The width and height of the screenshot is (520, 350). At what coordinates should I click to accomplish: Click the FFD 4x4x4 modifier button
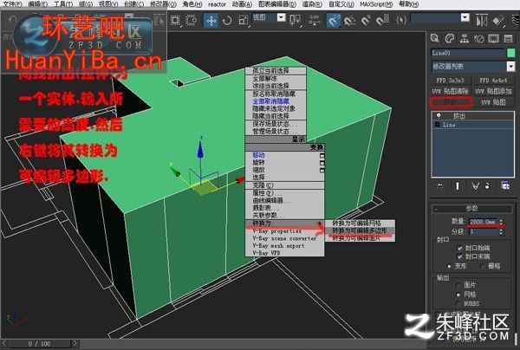tap(493, 81)
